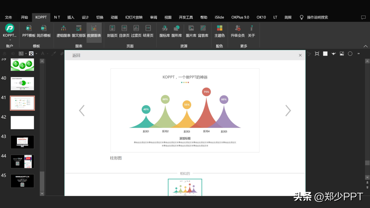Click slide panel scroll-down arrow
This screenshot has width=370, height=208.
coord(42,193)
